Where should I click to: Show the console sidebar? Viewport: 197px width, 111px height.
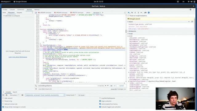pyautogui.click(x=3, y=95)
